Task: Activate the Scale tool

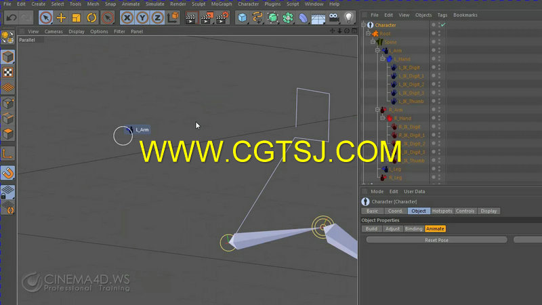Action: [76, 18]
